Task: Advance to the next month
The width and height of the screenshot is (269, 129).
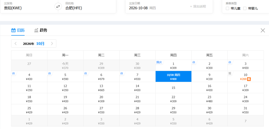Action: tap(52, 44)
